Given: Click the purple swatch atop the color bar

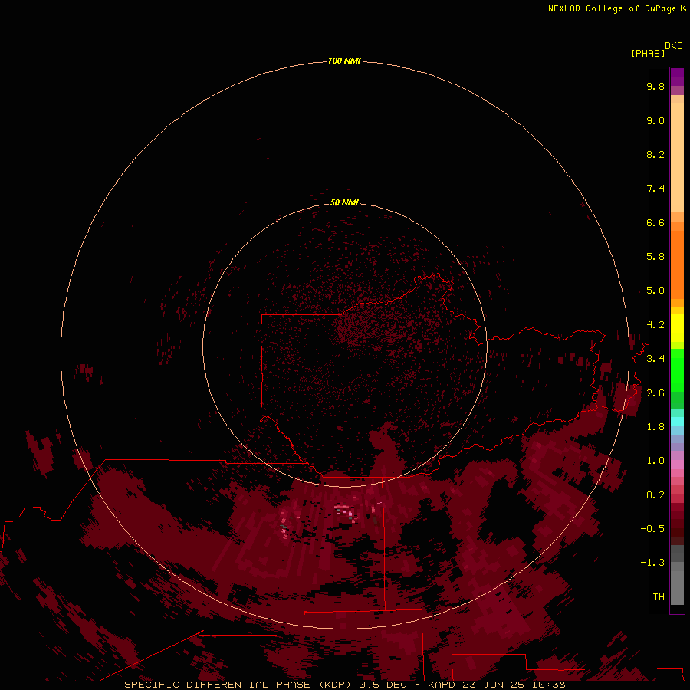Looking at the screenshot, I should click(677, 77).
